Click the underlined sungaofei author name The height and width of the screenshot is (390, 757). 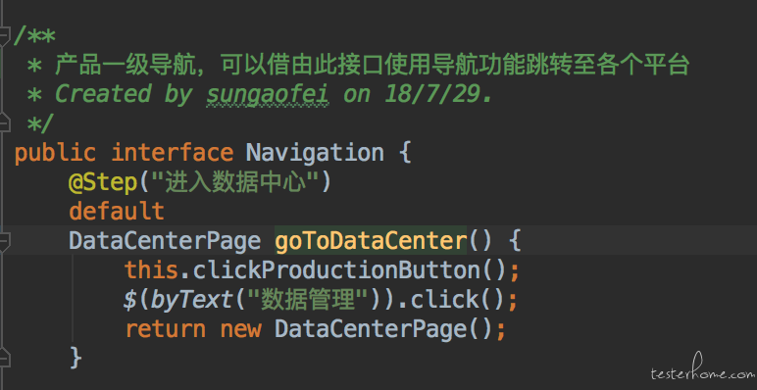[x=268, y=94]
